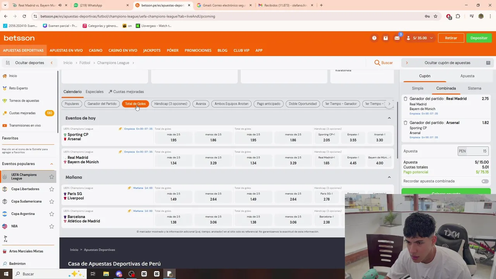496x279 pixels.
Task: Bookmark this page with star icon
Action: click(436, 16)
